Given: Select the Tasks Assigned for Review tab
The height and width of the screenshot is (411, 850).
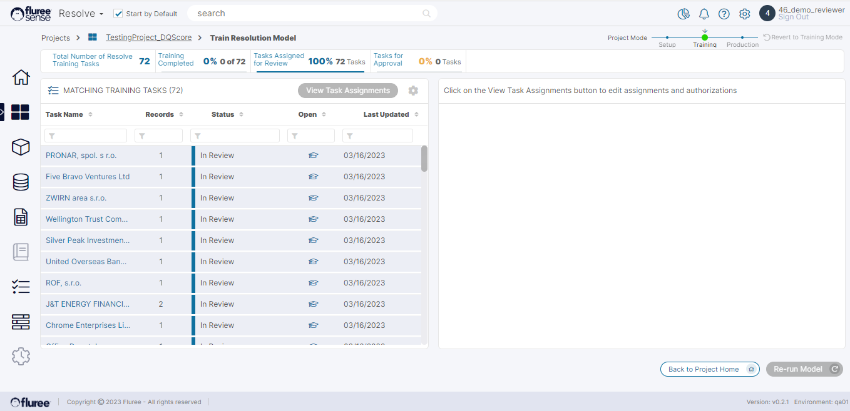Looking at the screenshot, I should pos(309,60).
